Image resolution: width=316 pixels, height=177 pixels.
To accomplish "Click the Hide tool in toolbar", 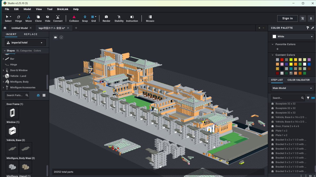I will coord(47,18).
